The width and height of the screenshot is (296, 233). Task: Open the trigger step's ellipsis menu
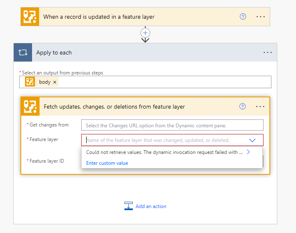[x=261, y=17]
